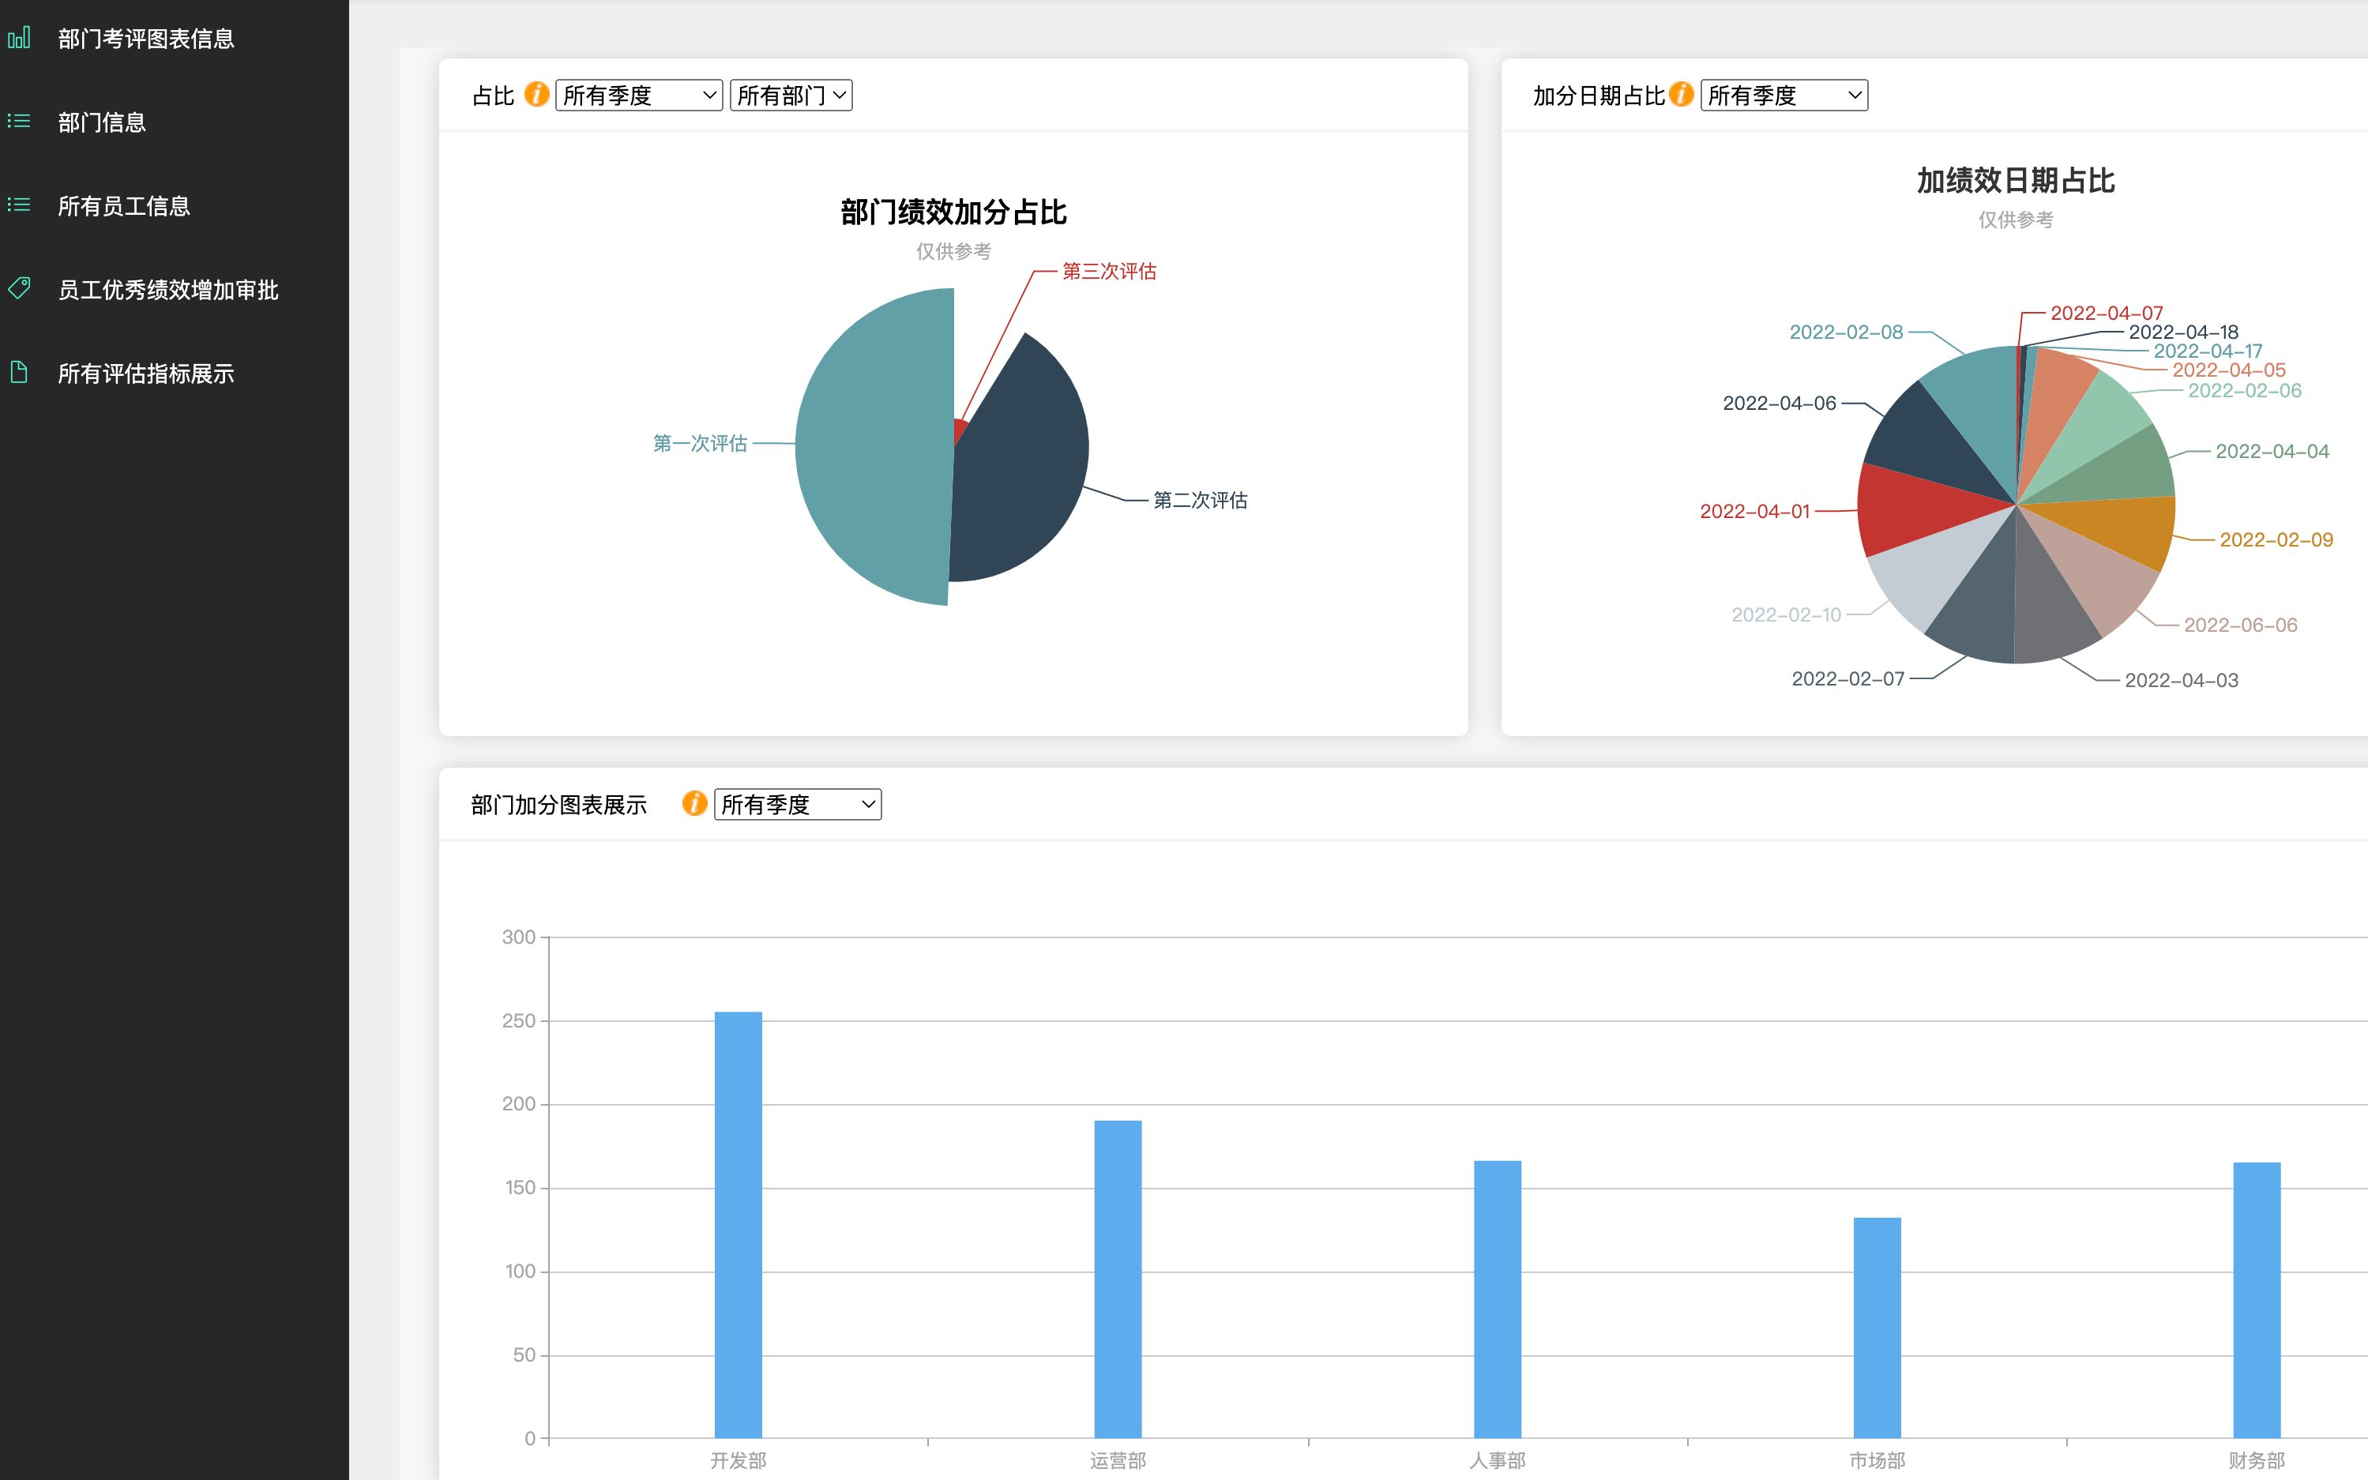
Task: Click the 2022-04-06 label
Action: tap(1779, 404)
